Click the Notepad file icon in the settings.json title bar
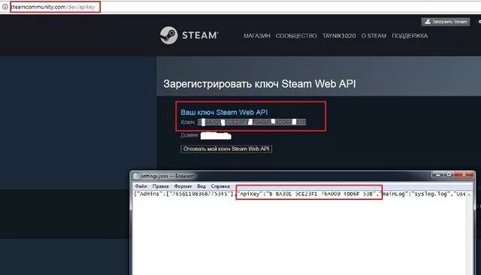This screenshot has height=275, width=481. [136, 176]
